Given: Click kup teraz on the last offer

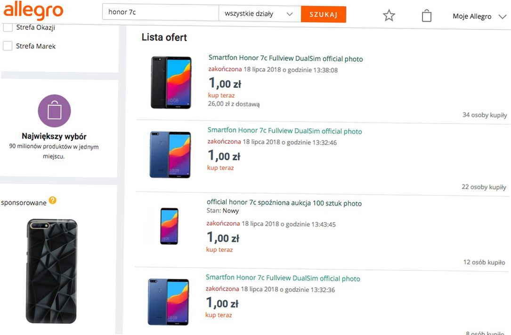Looking at the screenshot, I should click(219, 315).
